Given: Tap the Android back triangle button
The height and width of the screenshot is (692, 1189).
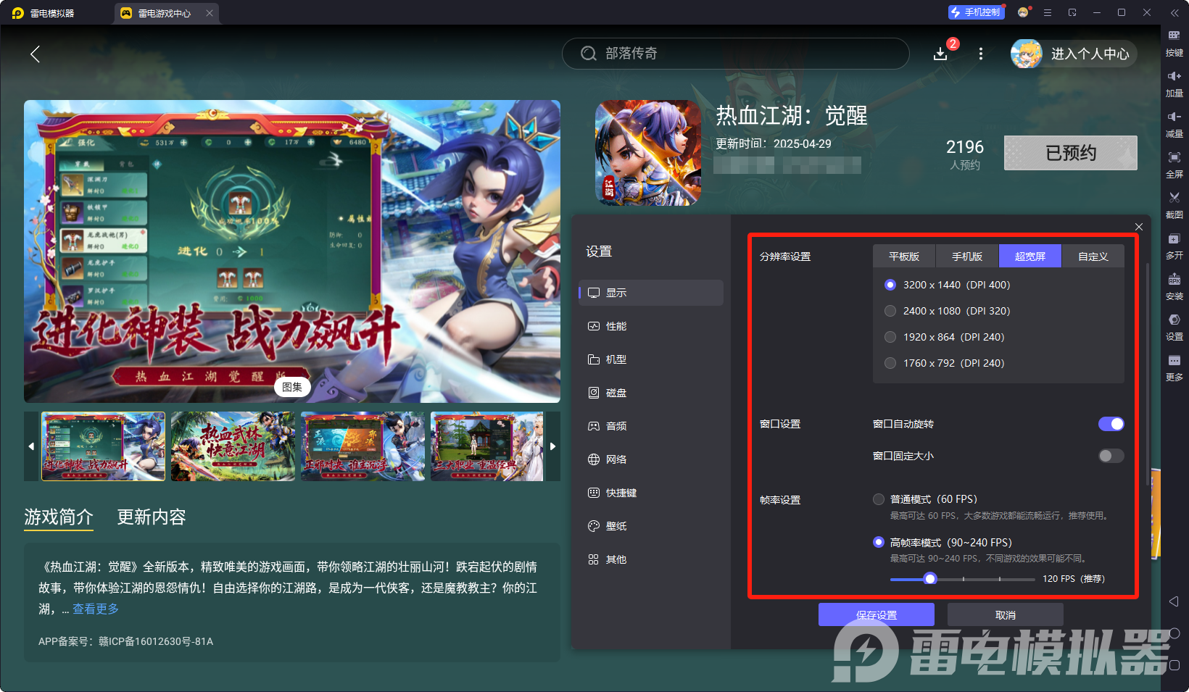Looking at the screenshot, I should [1174, 601].
